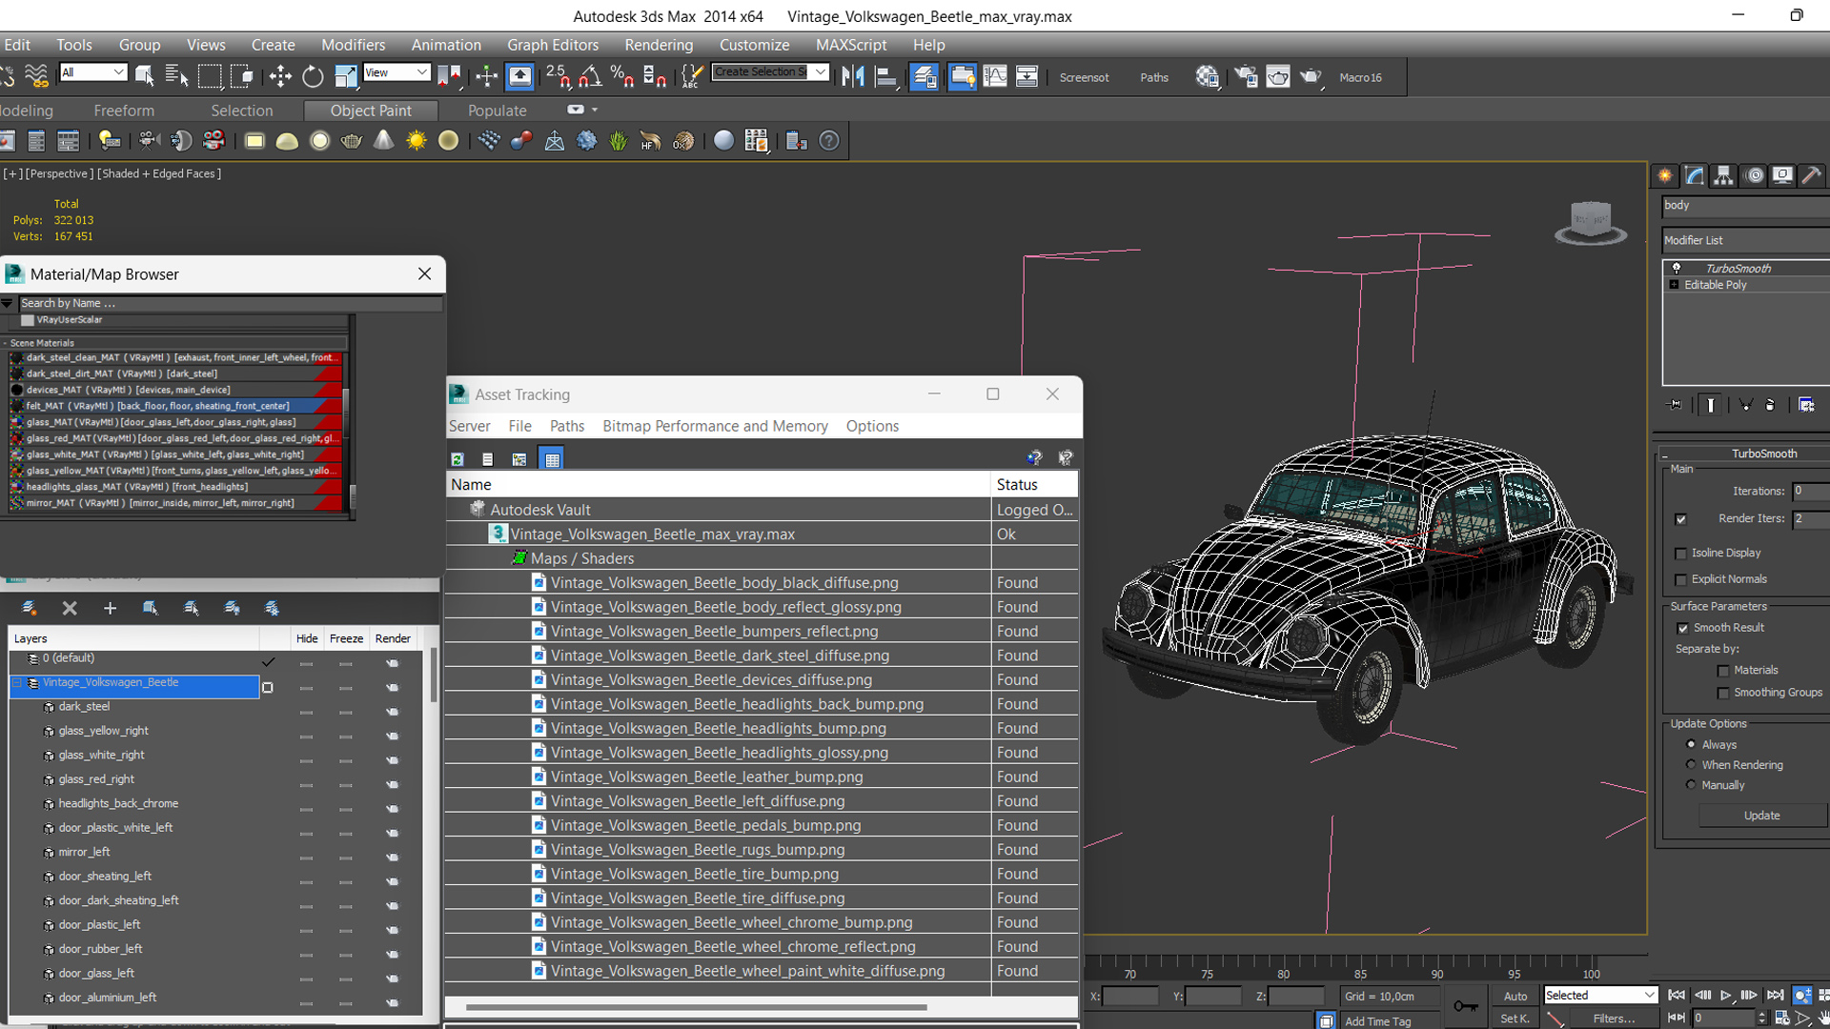The image size is (1830, 1029).
Task: Open the Rendering menu
Action: coord(659,45)
